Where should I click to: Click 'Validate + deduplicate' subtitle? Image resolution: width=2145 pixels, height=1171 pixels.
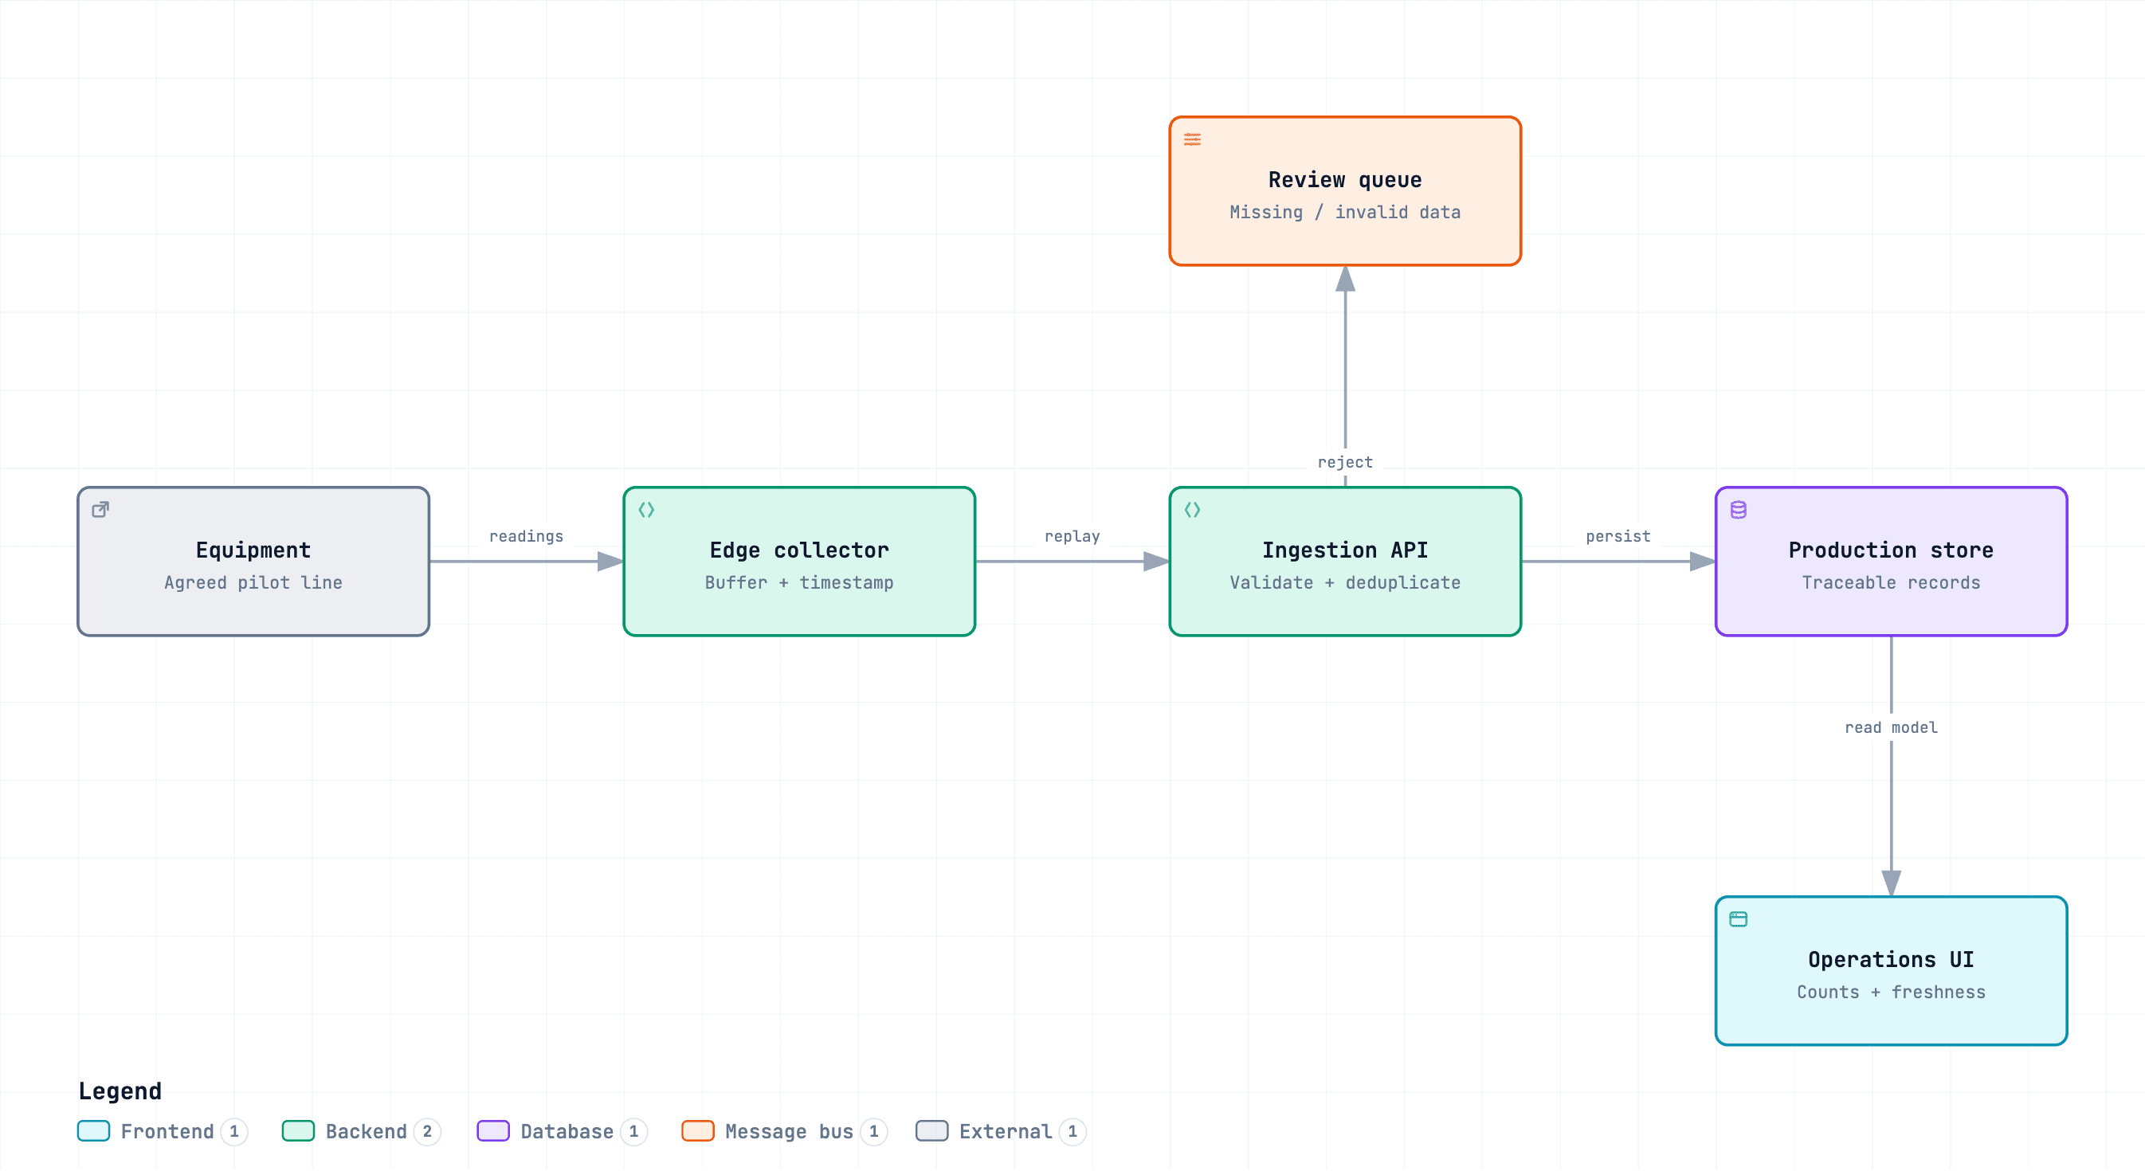1345,582
